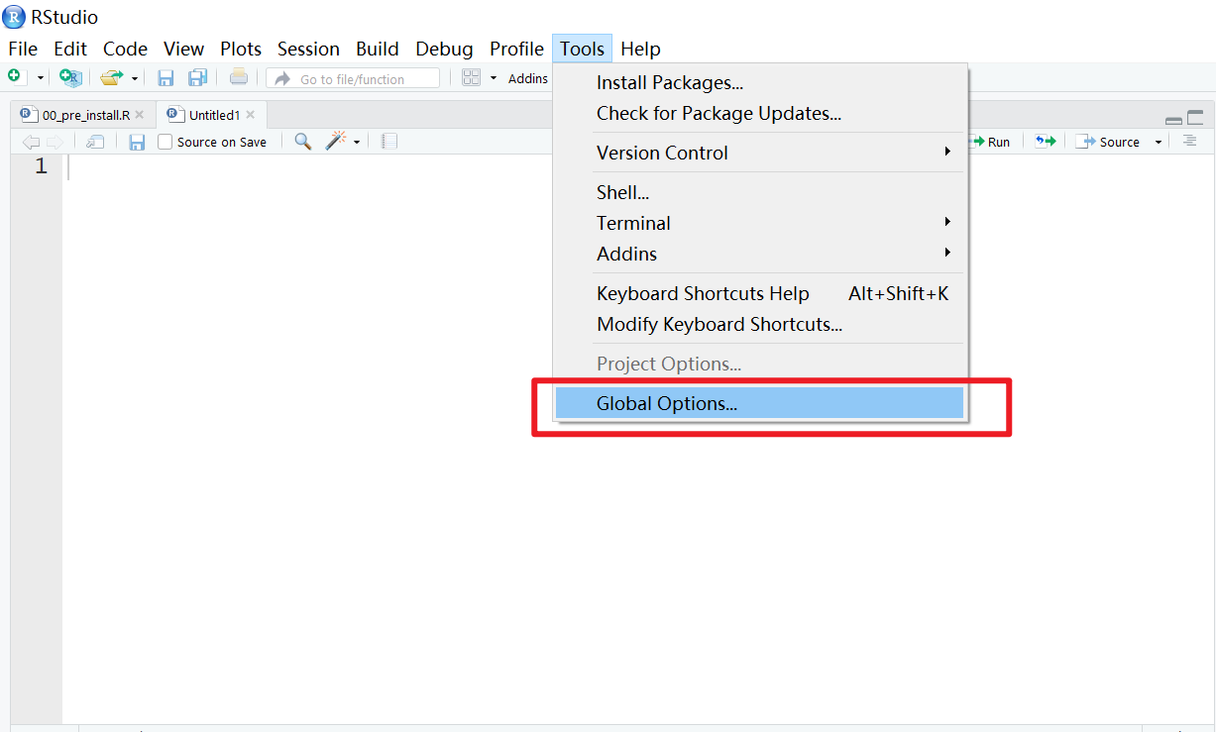This screenshot has height=732, width=1216.
Task: Open the Session menu
Action: pyautogui.click(x=308, y=49)
